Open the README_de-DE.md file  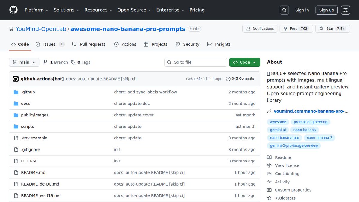pos(40,184)
